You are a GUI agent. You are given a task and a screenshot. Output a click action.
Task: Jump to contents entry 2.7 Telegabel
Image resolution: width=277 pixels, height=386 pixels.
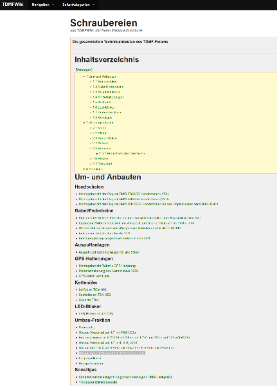102,163
